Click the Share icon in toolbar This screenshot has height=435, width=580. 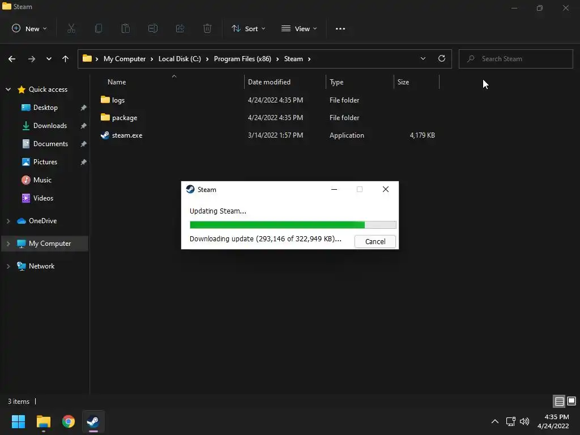click(180, 28)
